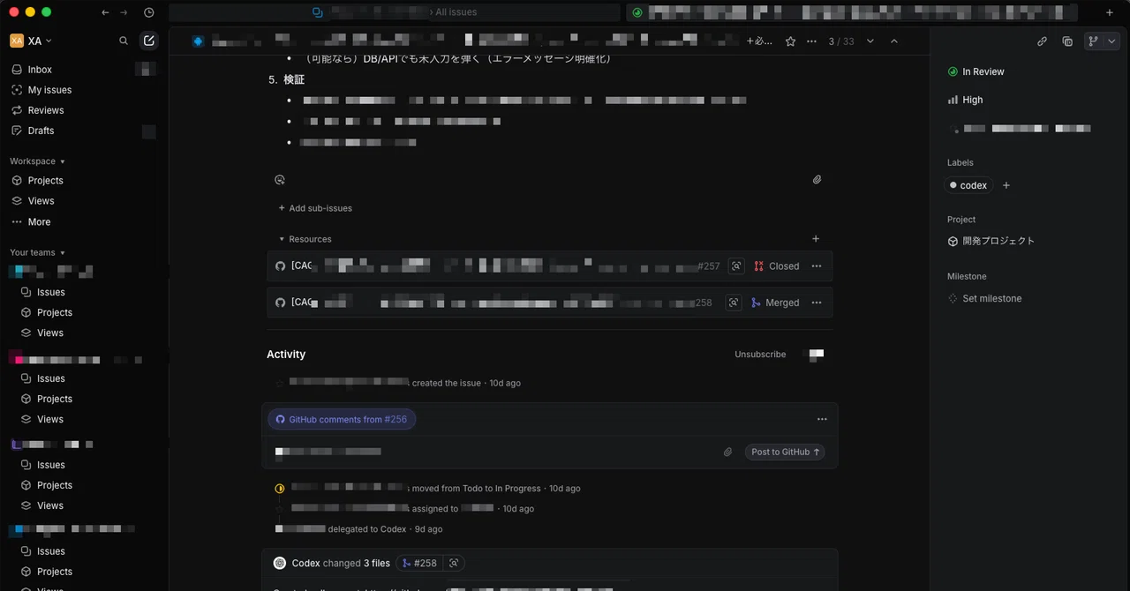The height and width of the screenshot is (591, 1130).
Task: Preview Codex's #258 change with the peek icon
Action: (454, 563)
